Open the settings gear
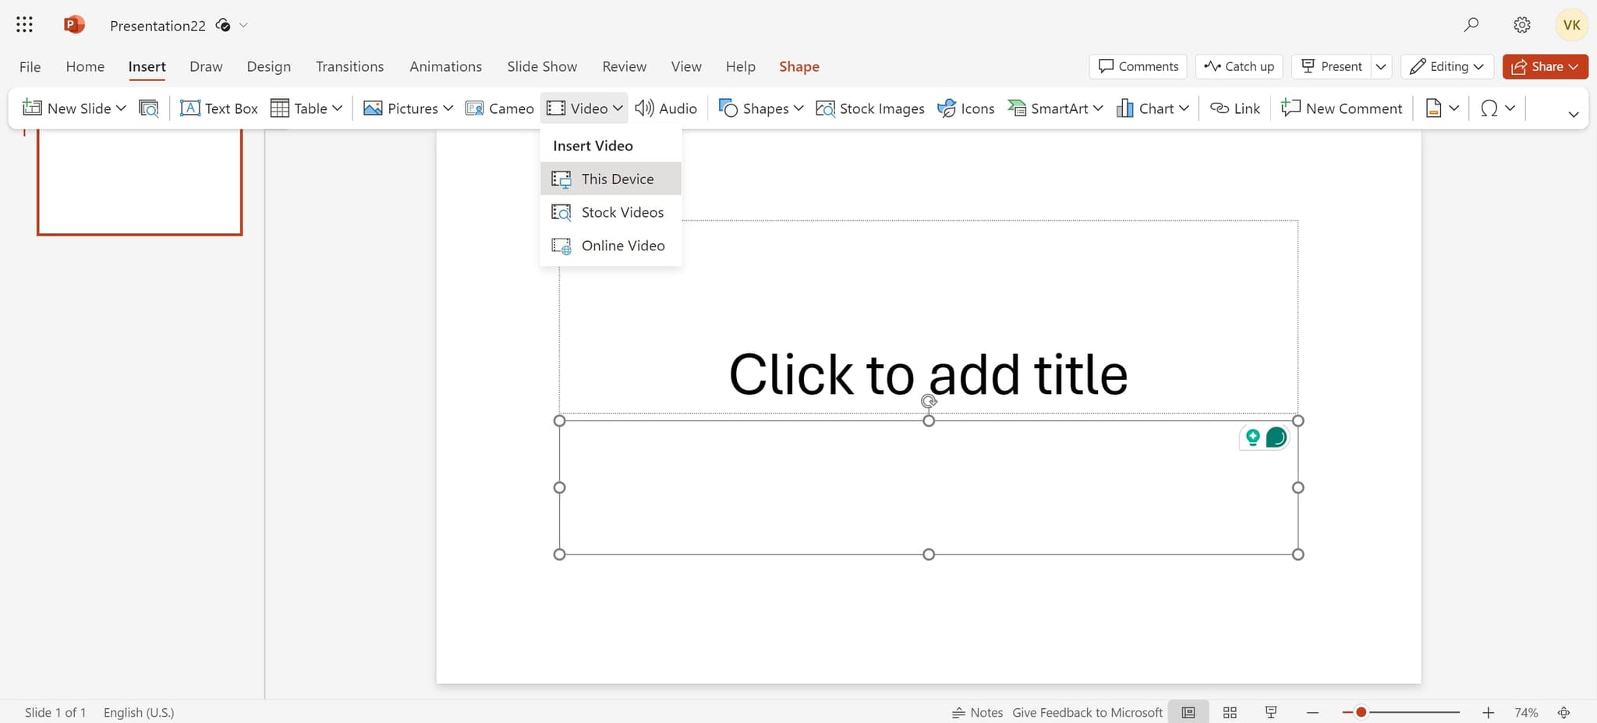Screen dimensions: 1597x723 1521,25
